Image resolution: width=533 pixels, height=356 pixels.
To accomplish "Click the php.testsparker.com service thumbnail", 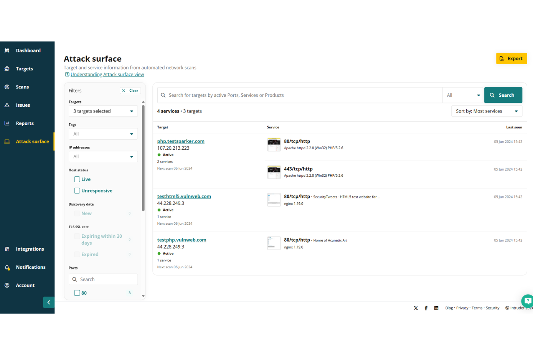I will pos(274,144).
